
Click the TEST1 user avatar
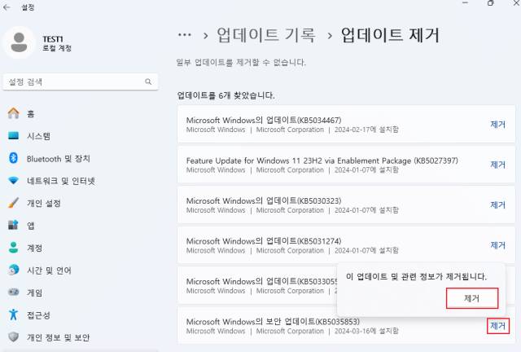coord(19,42)
